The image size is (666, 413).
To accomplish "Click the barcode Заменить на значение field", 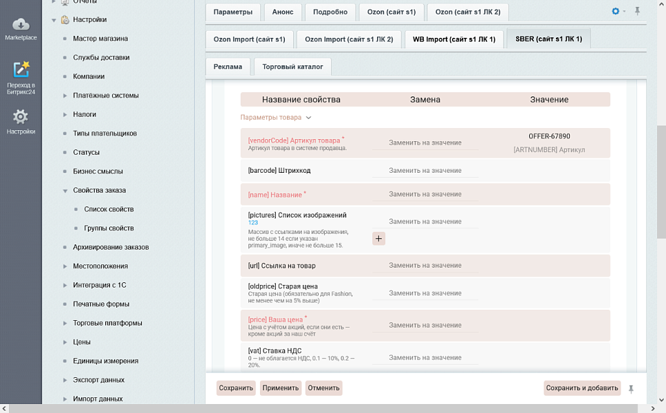I will pos(425,171).
